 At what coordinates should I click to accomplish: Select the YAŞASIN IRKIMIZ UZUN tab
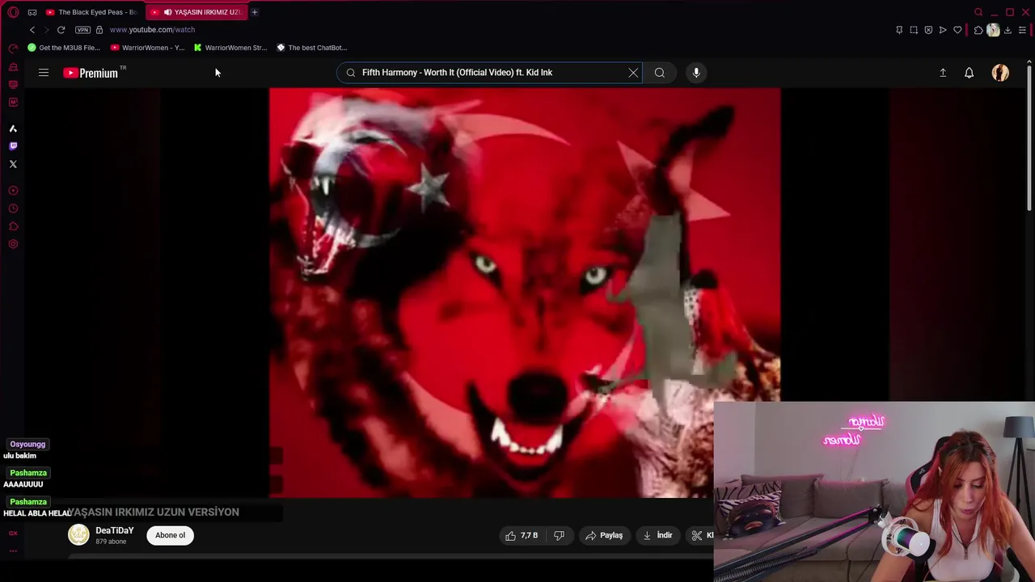tap(196, 12)
